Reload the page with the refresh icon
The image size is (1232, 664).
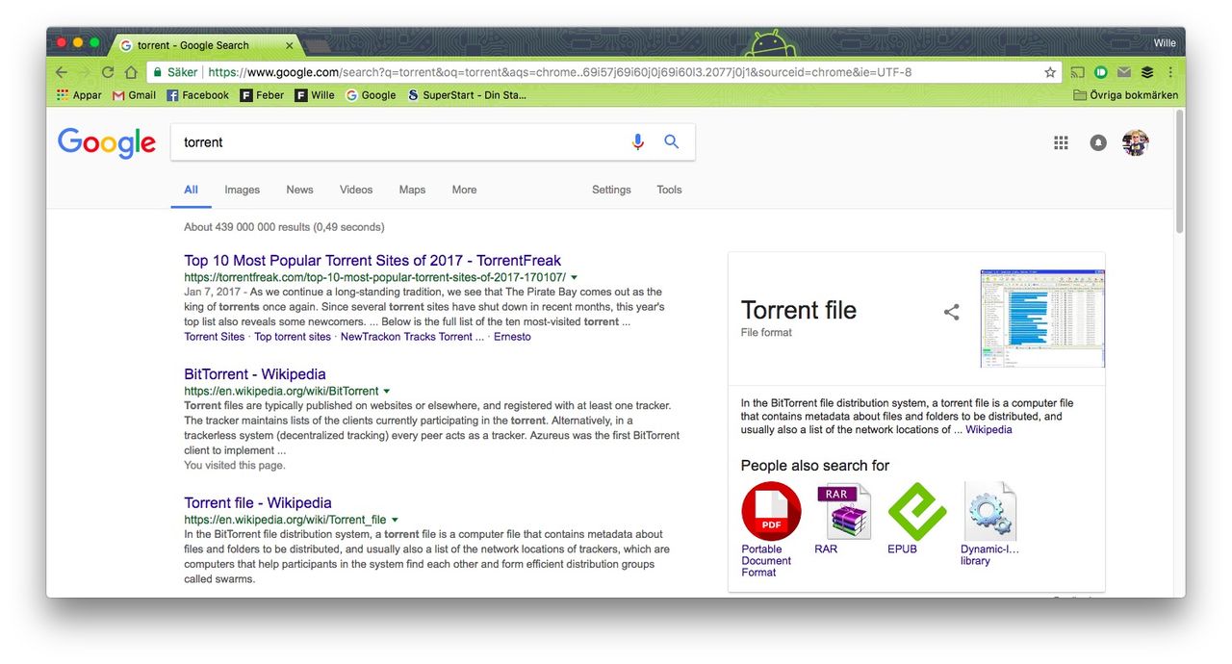point(108,72)
